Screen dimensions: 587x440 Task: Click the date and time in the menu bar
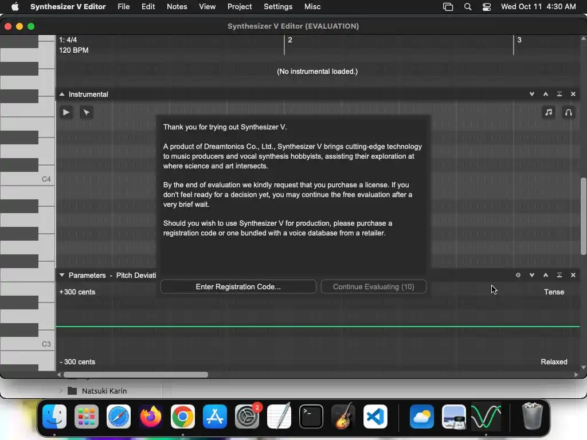click(x=538, y=7)
